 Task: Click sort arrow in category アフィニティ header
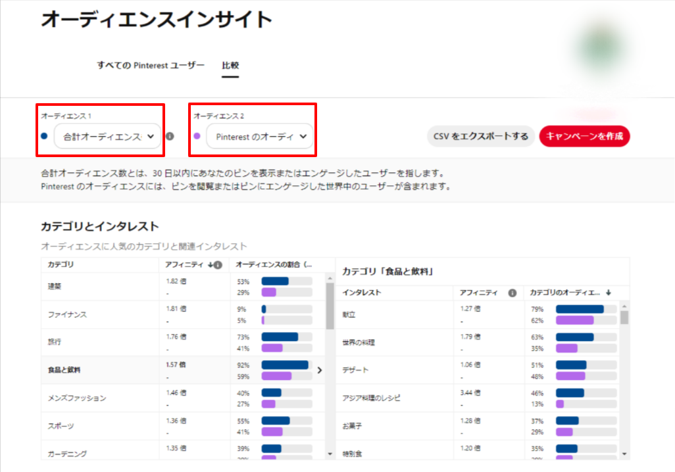pyautogui.click(x=210, y=265)
